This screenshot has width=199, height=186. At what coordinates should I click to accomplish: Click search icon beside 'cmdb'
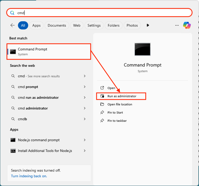point(13,119)
